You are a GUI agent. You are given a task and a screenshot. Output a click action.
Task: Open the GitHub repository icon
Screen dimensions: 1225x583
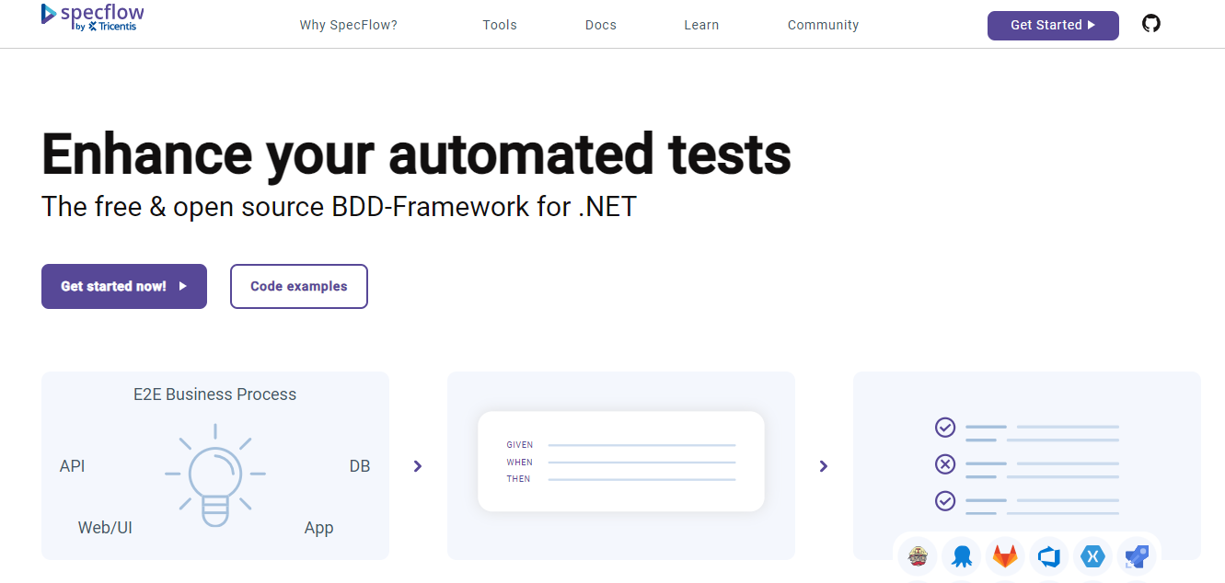pos(1150,24)
